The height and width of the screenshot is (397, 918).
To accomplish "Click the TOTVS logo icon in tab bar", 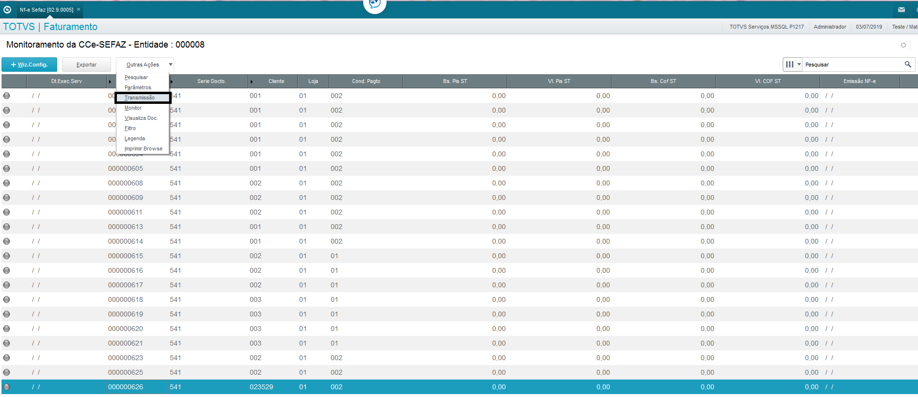I will [7, 9].
